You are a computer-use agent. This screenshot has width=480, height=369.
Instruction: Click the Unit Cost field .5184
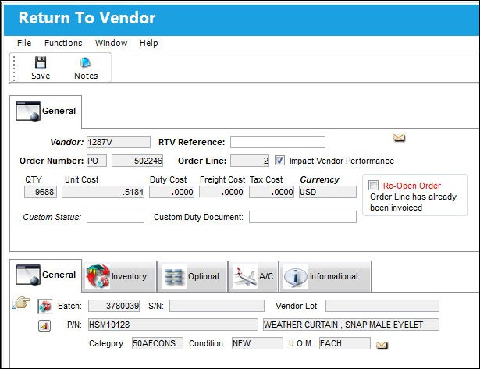click(103, 192)
